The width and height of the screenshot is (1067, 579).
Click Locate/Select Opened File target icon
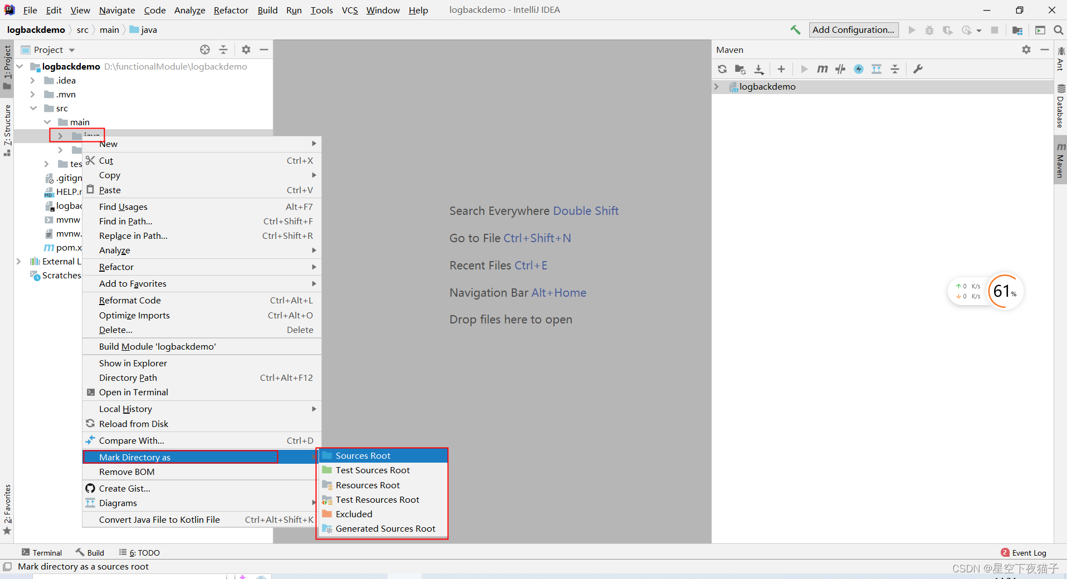click(x=205, y=50)
